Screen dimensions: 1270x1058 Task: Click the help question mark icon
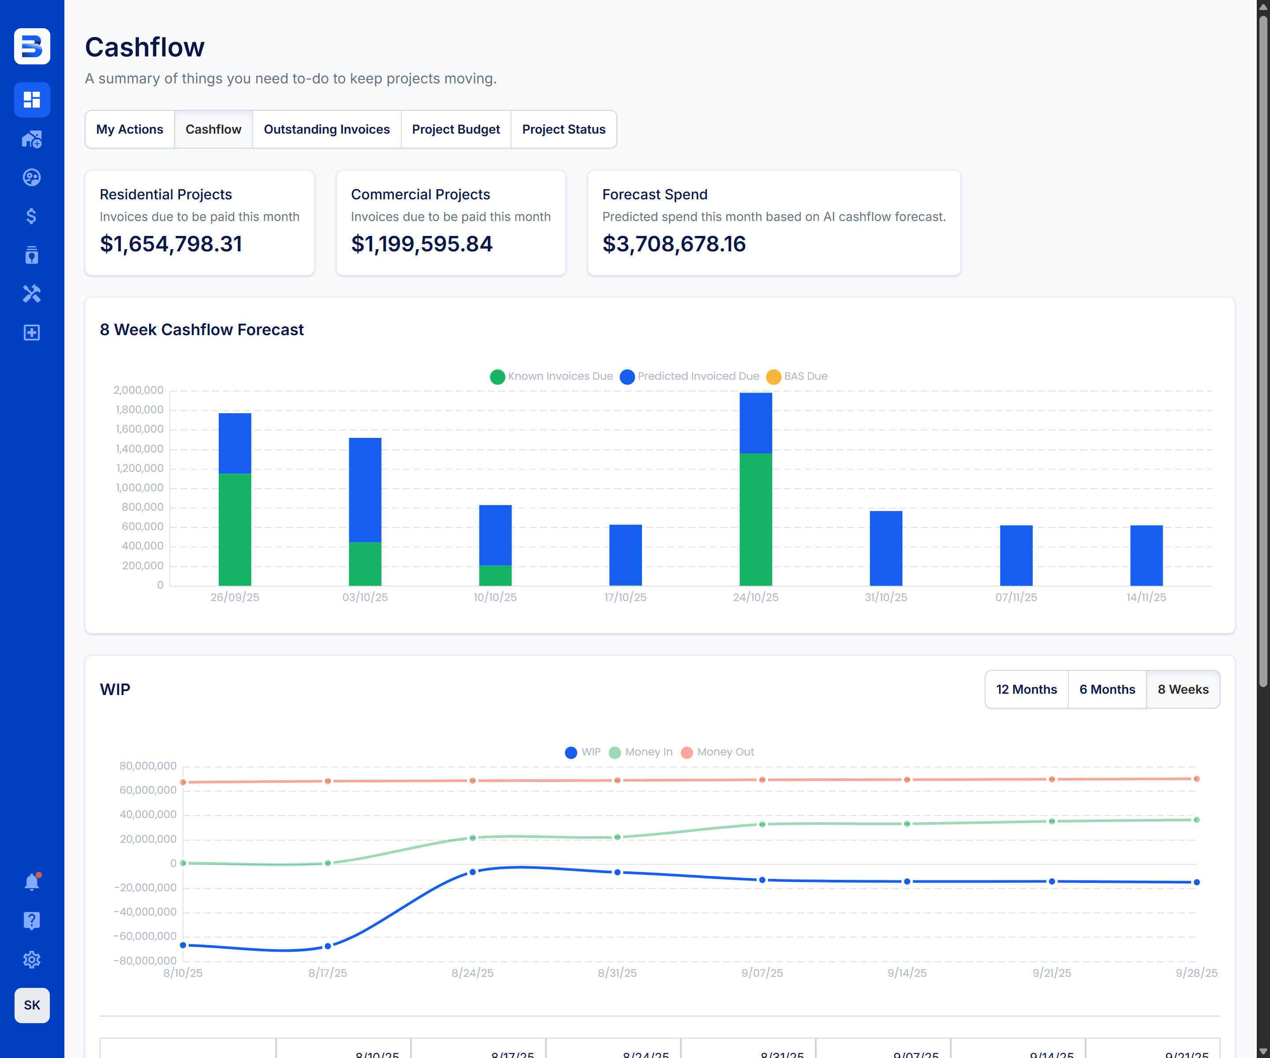31,921
